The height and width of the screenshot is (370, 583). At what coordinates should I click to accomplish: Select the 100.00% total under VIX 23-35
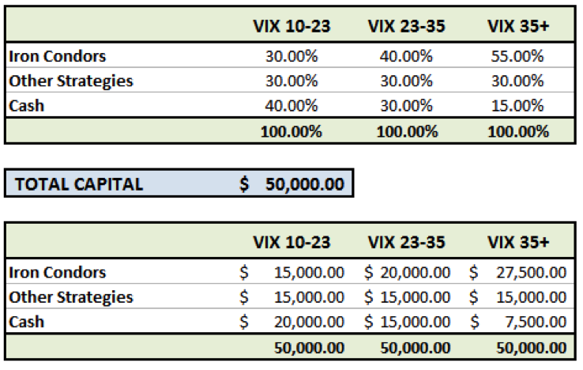coord(407,132)
